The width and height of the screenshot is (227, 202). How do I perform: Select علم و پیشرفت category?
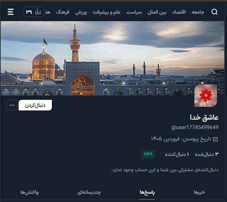pos(107,12)
